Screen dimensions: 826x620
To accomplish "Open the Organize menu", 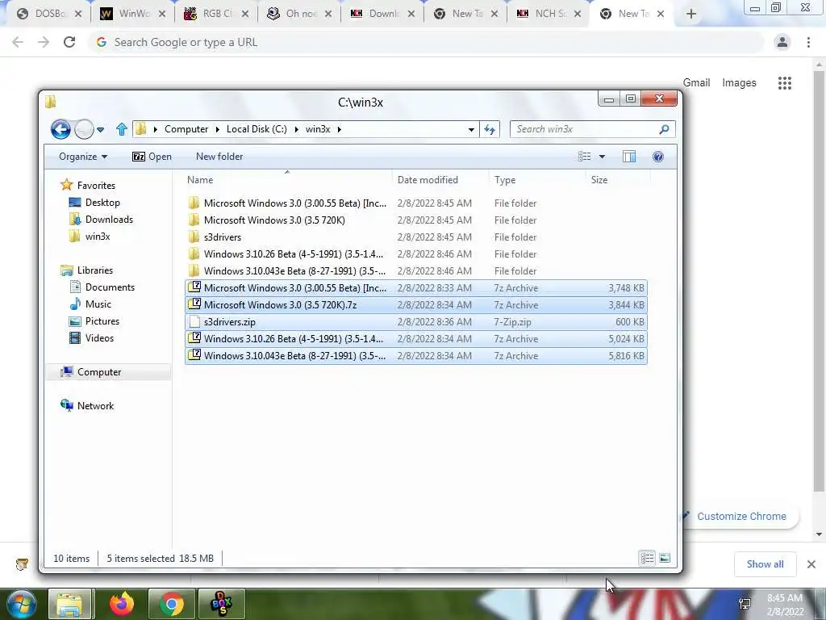I will (83, 157).
